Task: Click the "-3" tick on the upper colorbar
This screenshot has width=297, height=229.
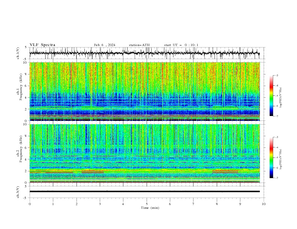Action: coord(276,75)
